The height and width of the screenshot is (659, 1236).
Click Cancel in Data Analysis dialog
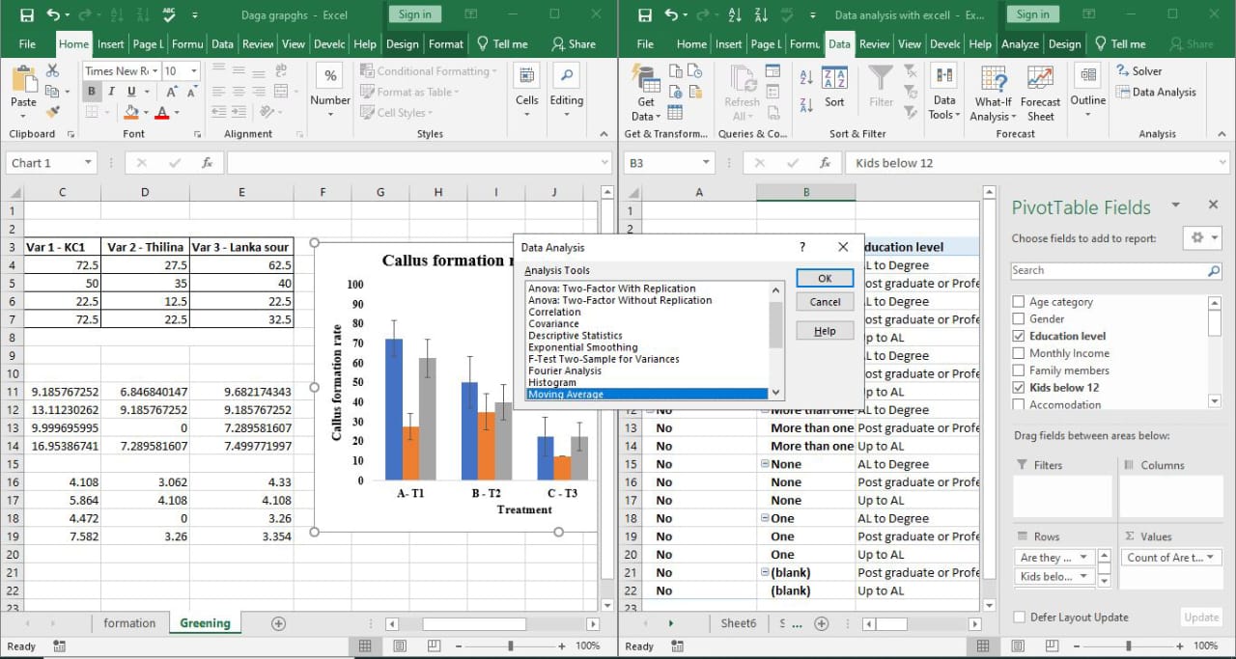coord(825,302)
